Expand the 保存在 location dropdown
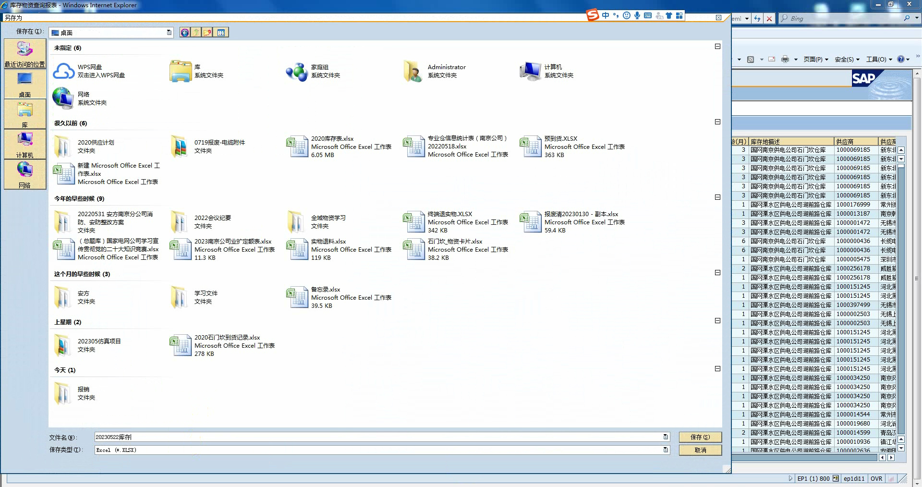This screenshot has width=922, height=487. (x=169, y=33)
